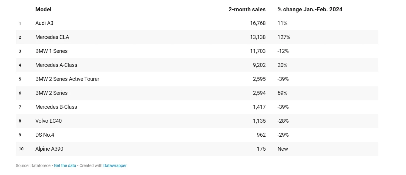Click the Mercedes A-Class model name
The height and width of the screenshot is (175, 406).
click(x=56, y=65)
